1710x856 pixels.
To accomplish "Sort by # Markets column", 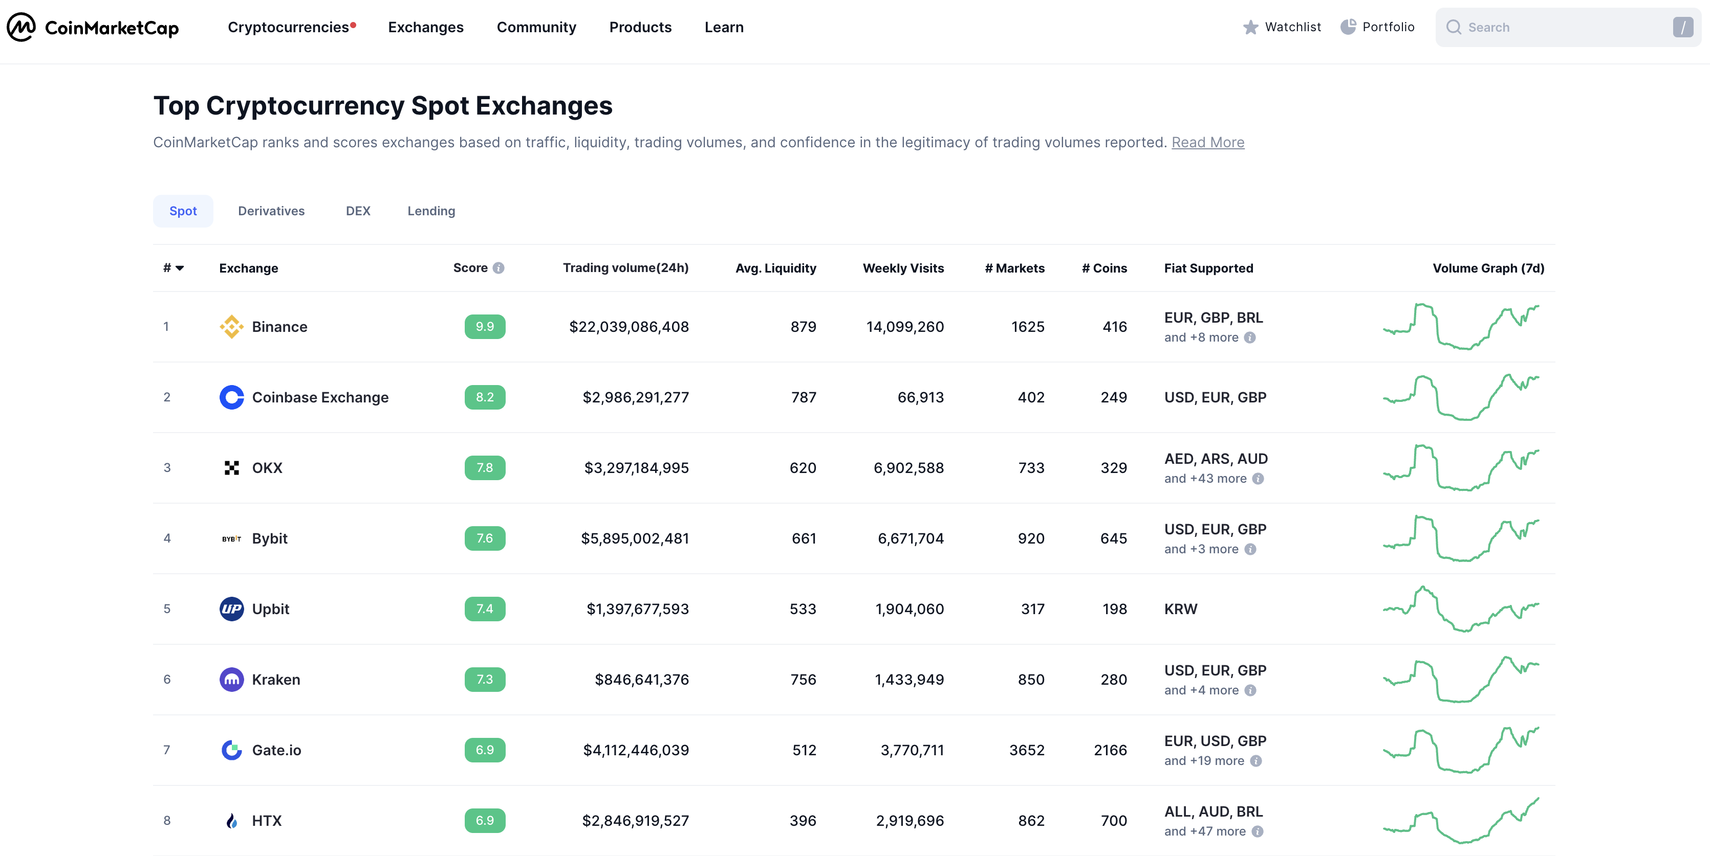I will pos(1014,268).
